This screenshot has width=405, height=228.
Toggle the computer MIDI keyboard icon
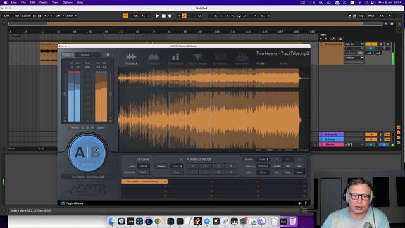354,16
